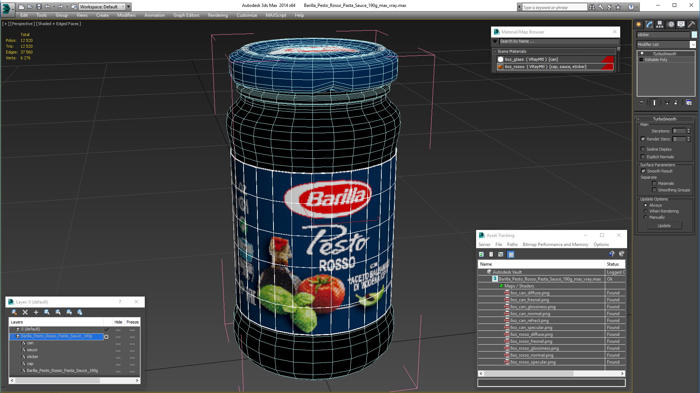700x393 pixels.
Task: Click Select Highlighted Objects and Layers icon
Action: [47, 312]
